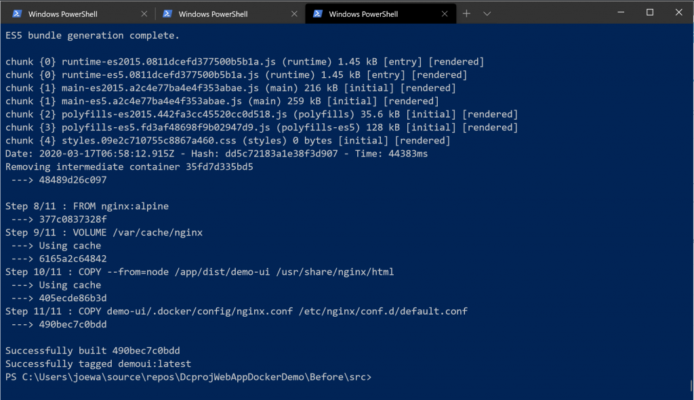Click the PowerShell icon on the first tab
Screen dimensions: 694x400
[17, 14]
